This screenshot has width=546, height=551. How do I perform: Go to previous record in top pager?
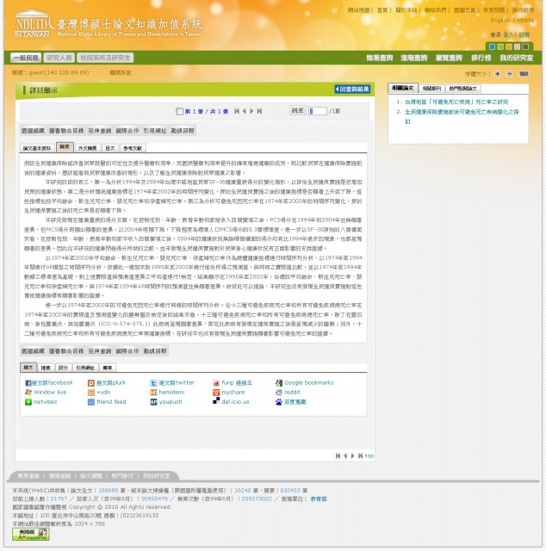pos(244,111)
